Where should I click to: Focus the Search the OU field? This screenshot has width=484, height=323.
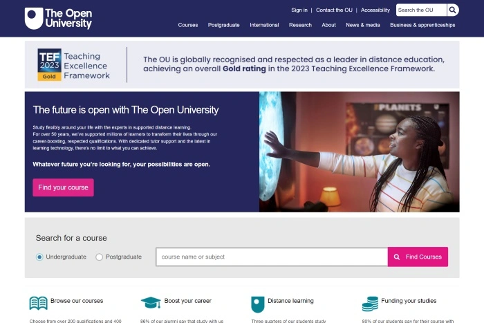(x=421, y=10)
